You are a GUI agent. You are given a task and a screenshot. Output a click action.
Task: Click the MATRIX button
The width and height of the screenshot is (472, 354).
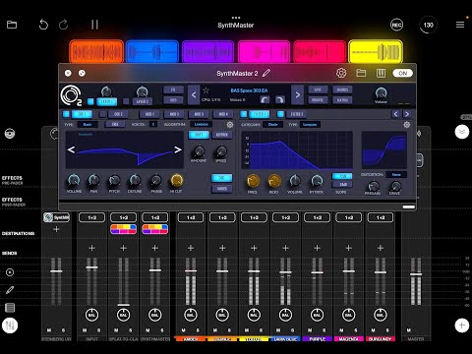(x=342, y=100)
